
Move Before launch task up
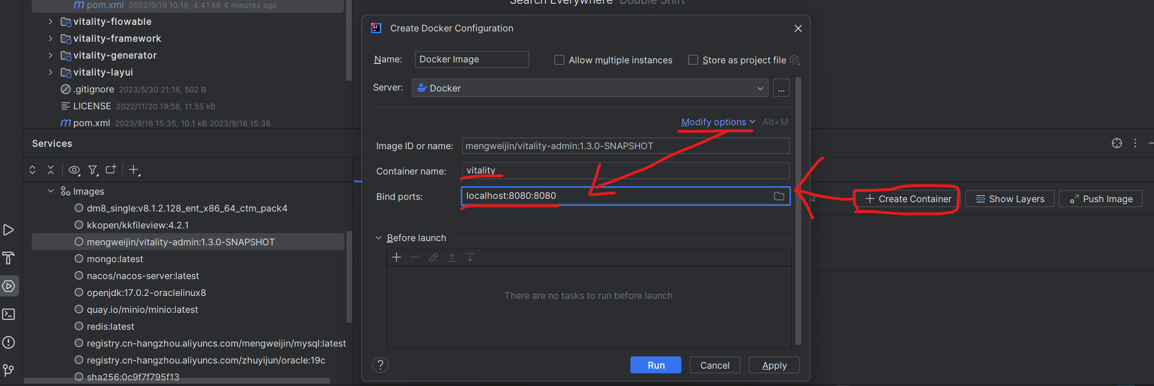coord(451,257)
